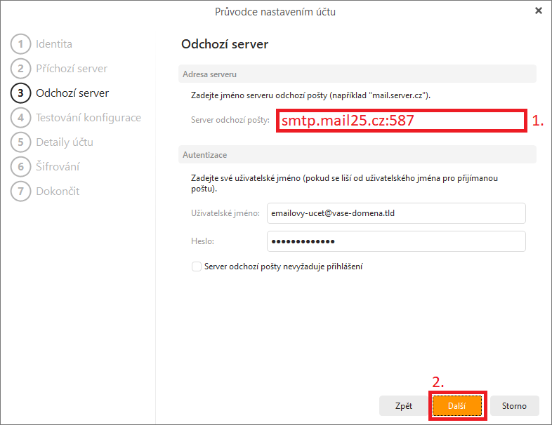Image resolution: width=552 pixels, height=425 pixels.
Task: Click the 'Server odchozí pošty:' label
Action: tap(230, 120)
